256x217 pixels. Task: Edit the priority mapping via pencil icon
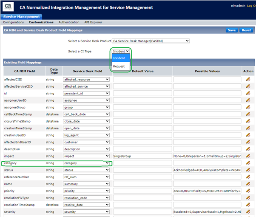pos(248,191)
